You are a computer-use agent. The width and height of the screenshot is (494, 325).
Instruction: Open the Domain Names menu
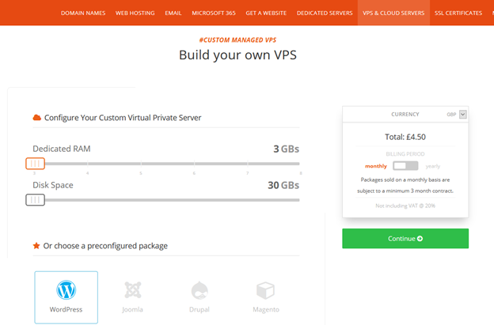click(x=83, y=13)
